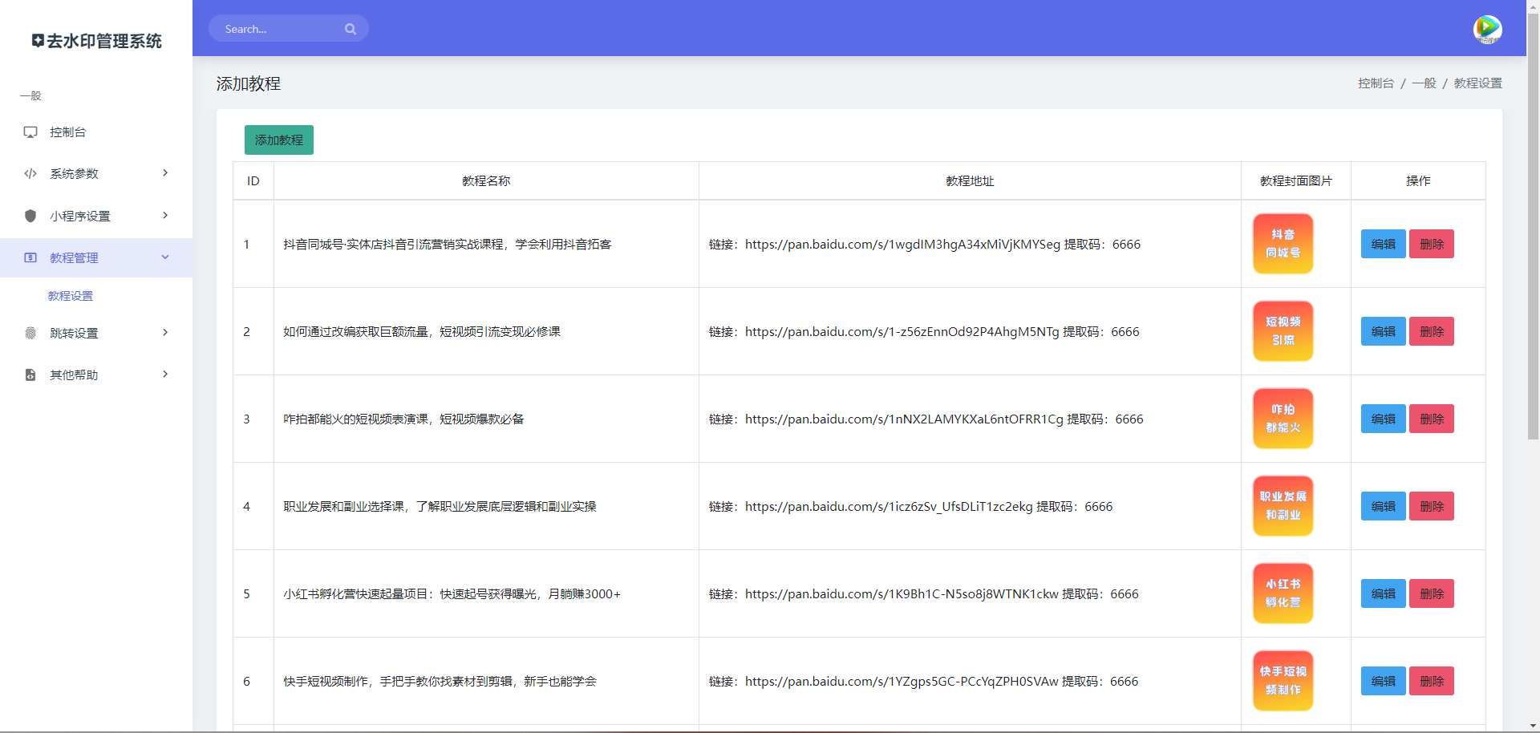Click the green 添加教程 button

[279, 140]
